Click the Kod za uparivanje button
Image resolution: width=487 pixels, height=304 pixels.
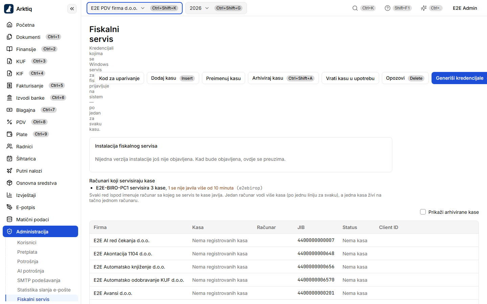point(119,78)
